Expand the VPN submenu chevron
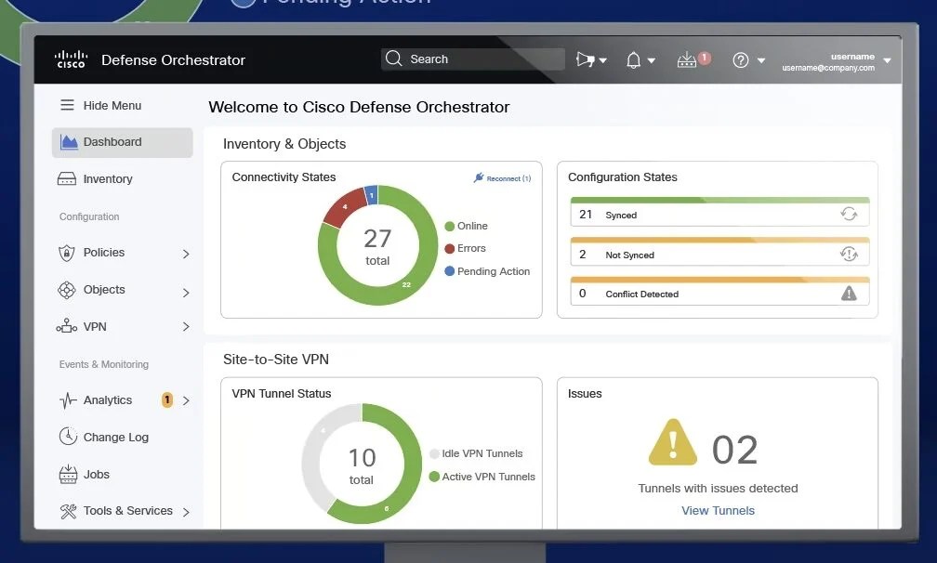937x563 pixels. [x=186, y=327]
